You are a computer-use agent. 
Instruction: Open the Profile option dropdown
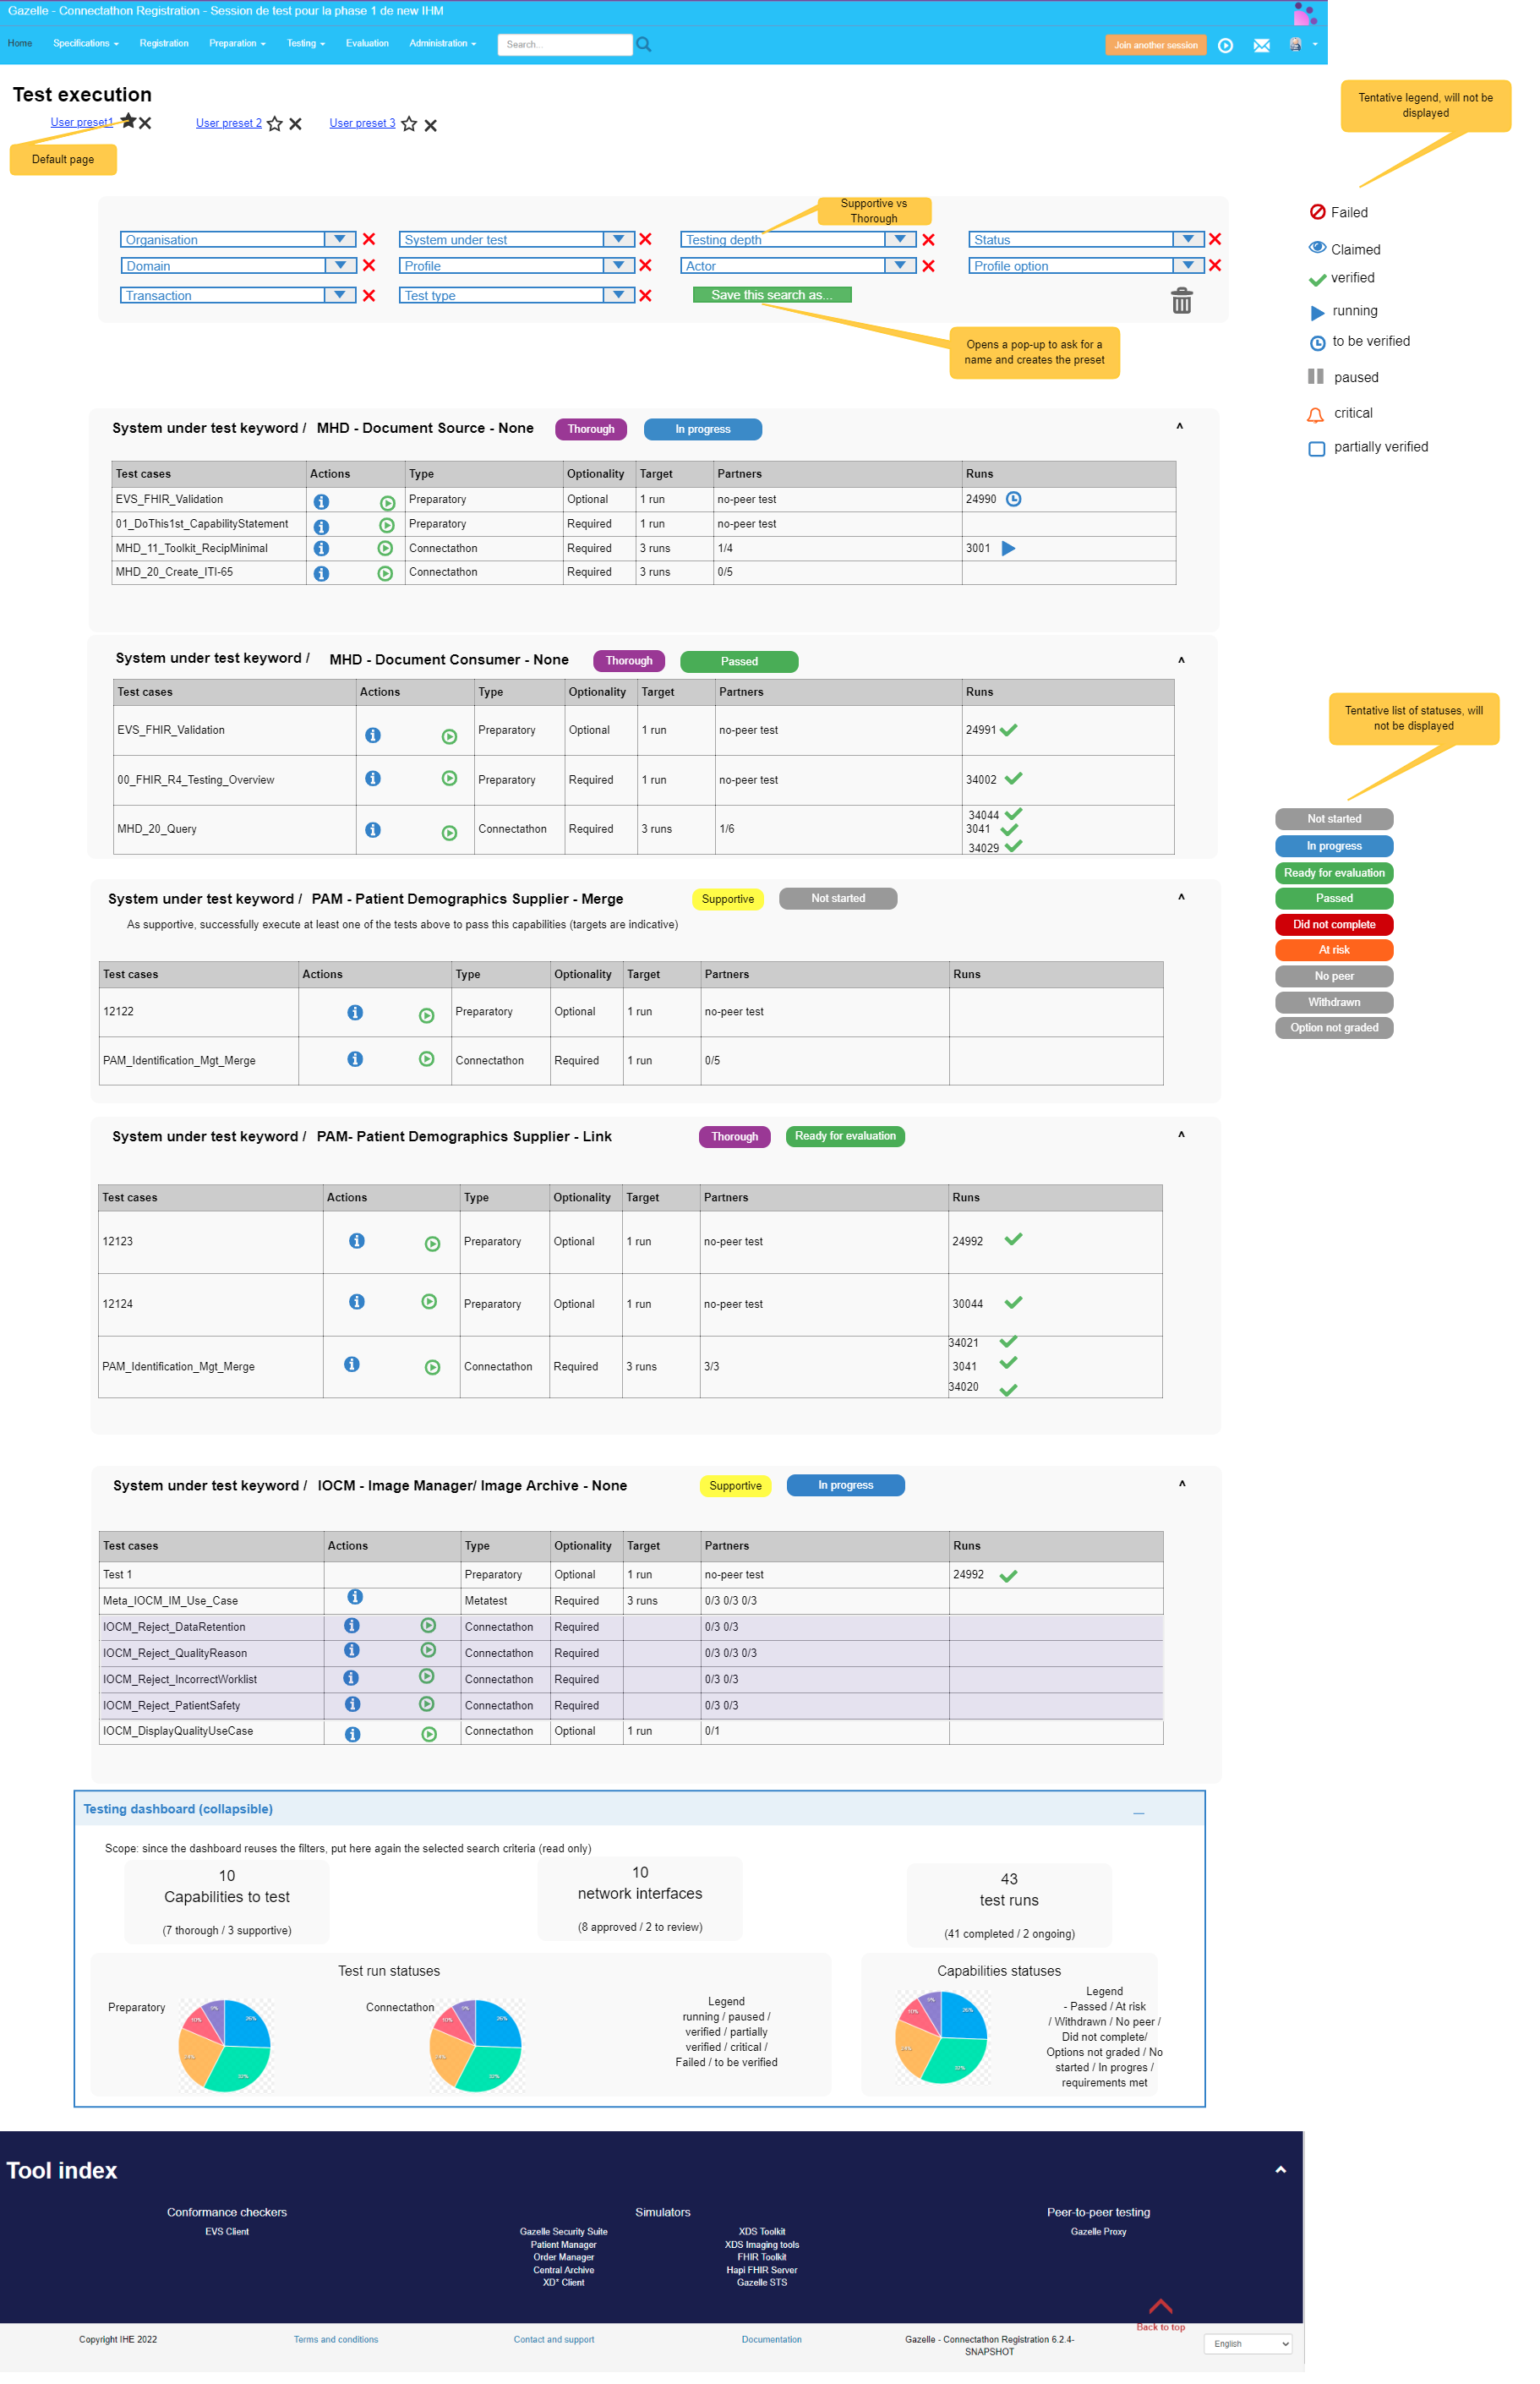pos(1087,265)
